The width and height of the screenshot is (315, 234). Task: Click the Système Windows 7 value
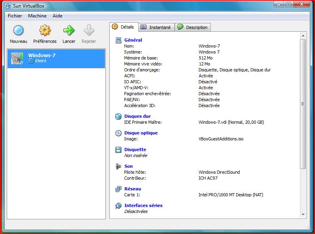tap(209, 52)
